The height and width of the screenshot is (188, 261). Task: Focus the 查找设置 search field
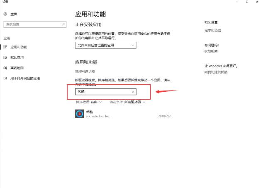click(x=35, y=24)
